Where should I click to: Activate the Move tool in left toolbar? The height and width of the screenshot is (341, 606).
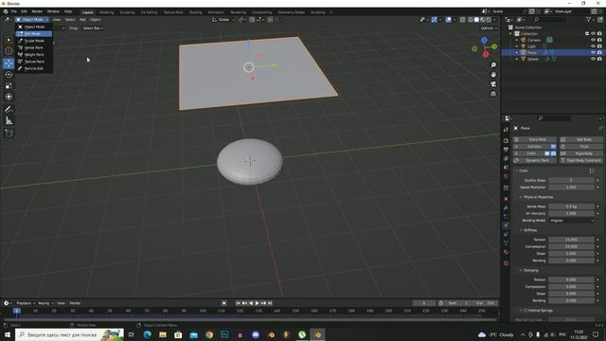click(x=9, y=63)
